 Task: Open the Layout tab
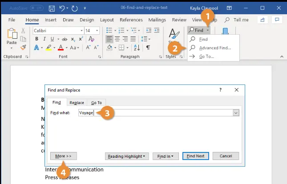click(x=107, y=20)
